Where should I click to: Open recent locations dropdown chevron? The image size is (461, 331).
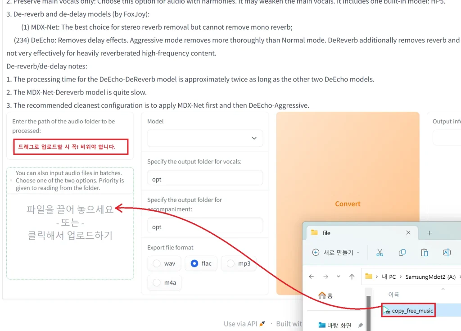[x=338, y=276]
